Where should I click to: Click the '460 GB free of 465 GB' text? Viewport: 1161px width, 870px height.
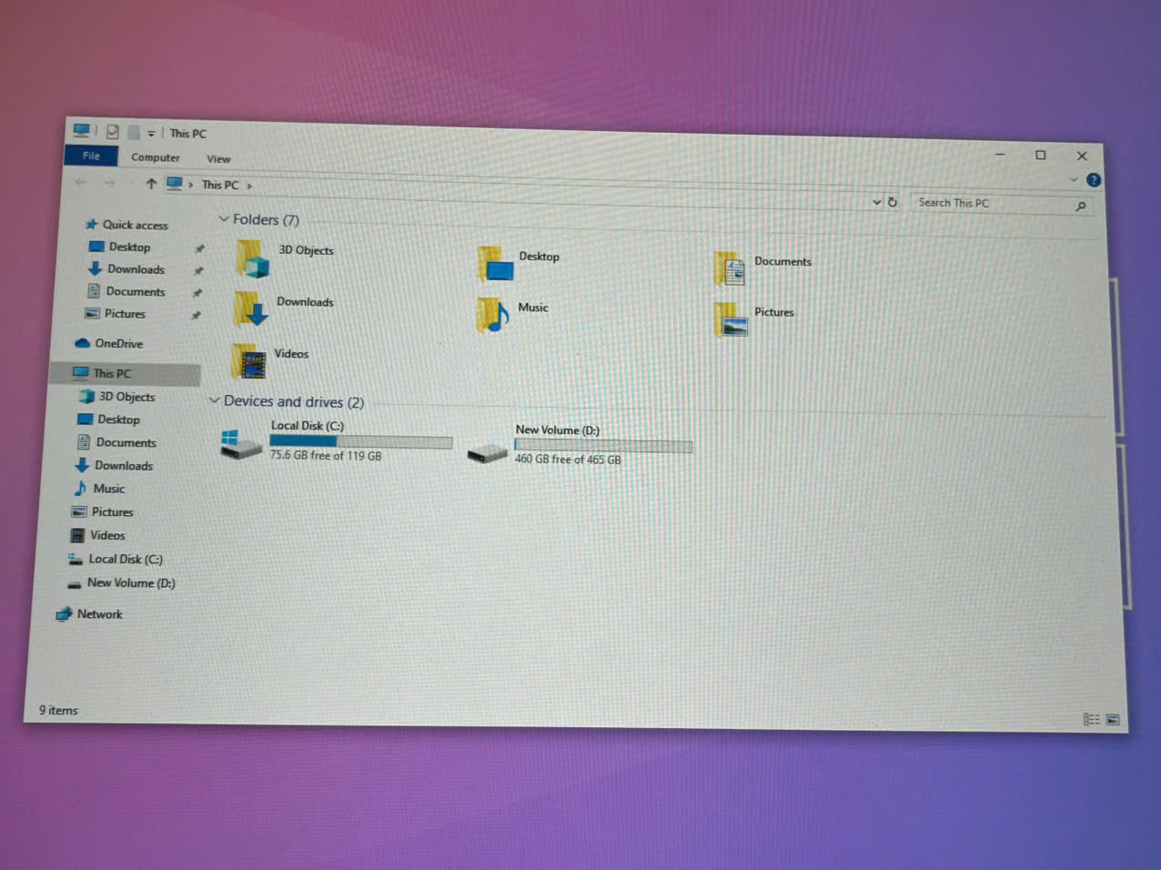[x=568, y=460]
